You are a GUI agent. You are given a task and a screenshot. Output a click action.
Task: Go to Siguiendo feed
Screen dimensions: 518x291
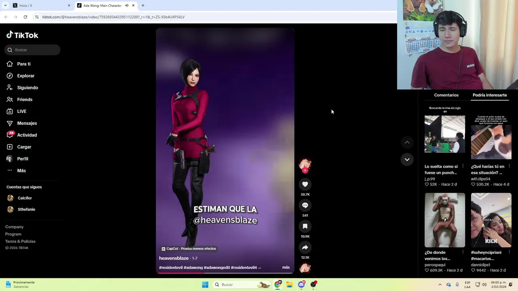22,88
